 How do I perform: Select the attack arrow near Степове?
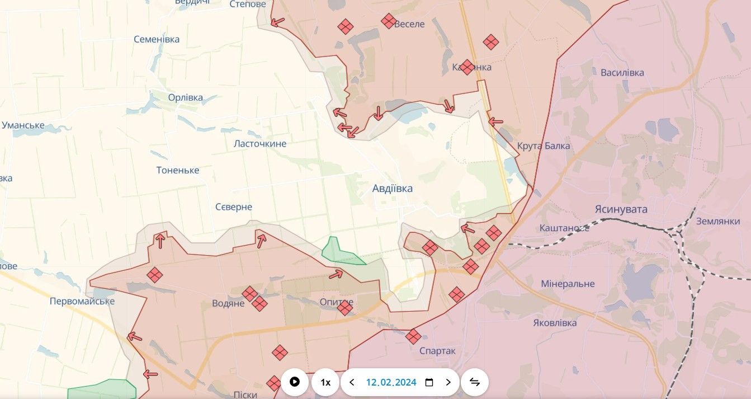point(277,22)
